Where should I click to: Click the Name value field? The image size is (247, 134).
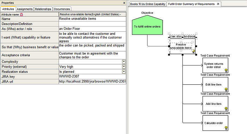92,19
